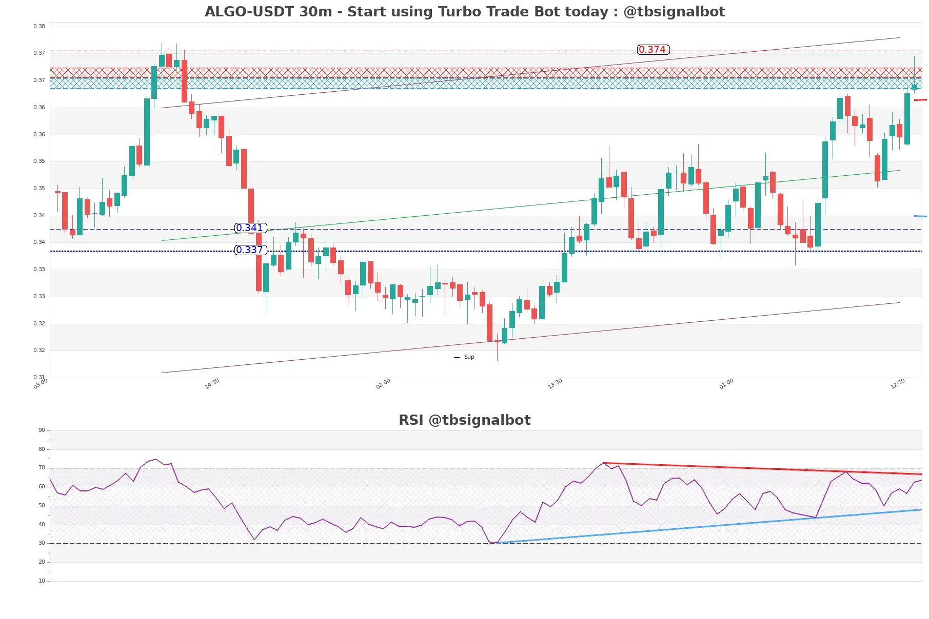Select the 12:30 time axis label
Image resolution: width=929 pixels, height=619 pixels.
pos(898,384)
